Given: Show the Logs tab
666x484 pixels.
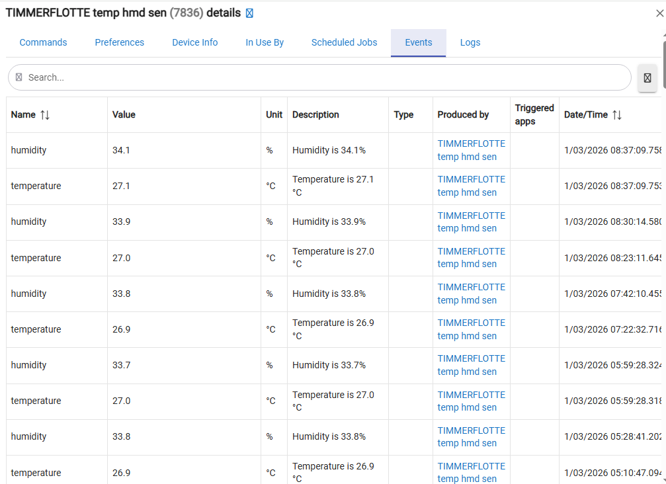Looking at the screenshot, I should (470, 42).
